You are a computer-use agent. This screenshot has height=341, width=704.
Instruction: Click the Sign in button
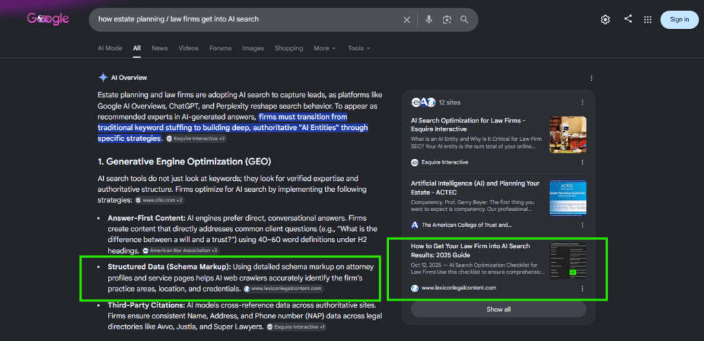click(679, 20)
